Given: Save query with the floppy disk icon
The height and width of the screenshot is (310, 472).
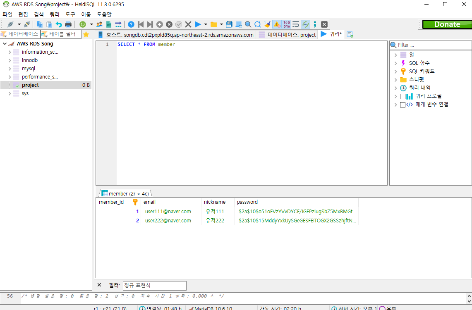Looking at the screenshot, I should coord(229,24).
